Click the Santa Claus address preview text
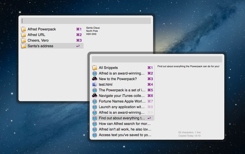Viewport: 245px width, 154px height. (93, 31)
